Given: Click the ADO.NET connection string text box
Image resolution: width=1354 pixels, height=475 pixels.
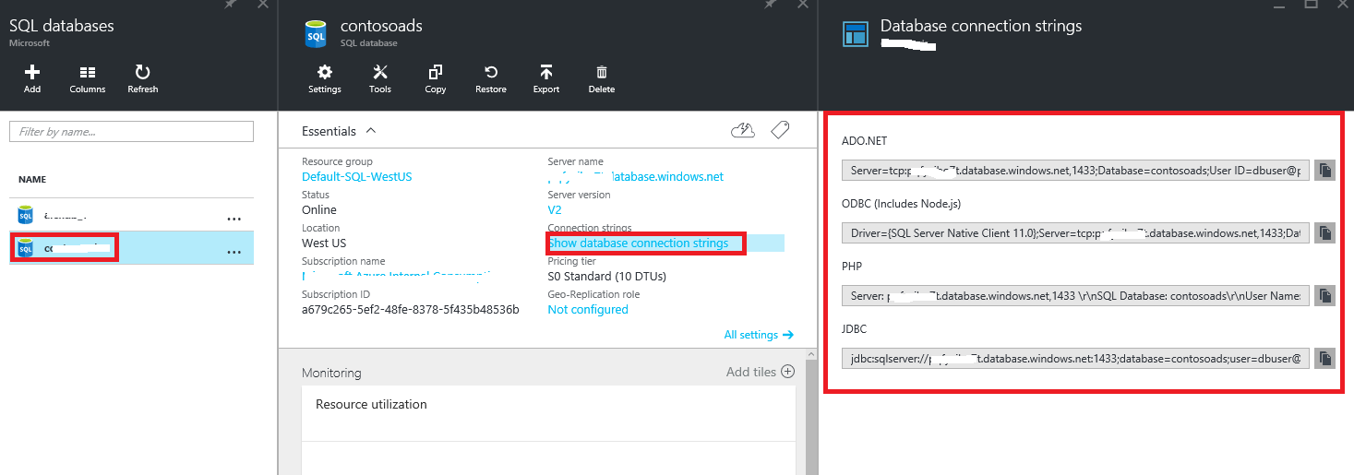Looking at the screenshot, I should coord(1075,171).
